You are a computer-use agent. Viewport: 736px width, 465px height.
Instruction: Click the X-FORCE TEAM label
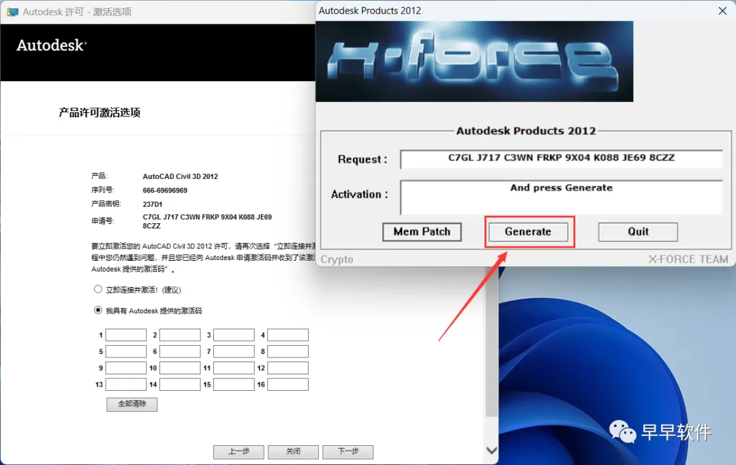pos(688,259)
